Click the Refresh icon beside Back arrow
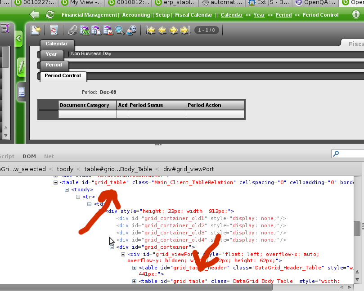Screen dimensions: 364x291 50,15
